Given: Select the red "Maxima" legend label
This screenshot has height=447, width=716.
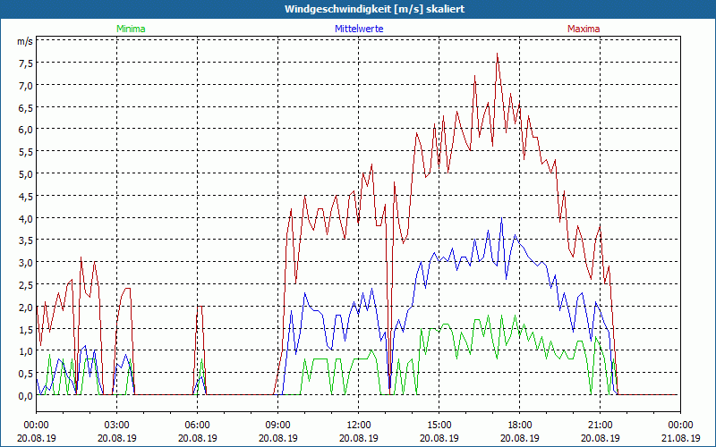Looking at the screenshot, I should point(584,29).
